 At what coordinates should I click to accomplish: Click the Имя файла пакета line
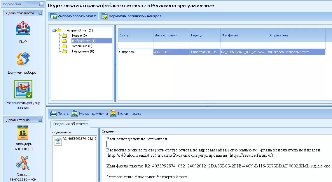coord(218,166)
